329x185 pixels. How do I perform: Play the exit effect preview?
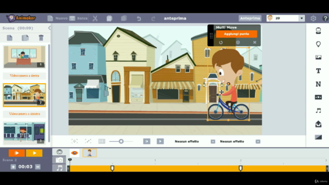coord(160,141)
